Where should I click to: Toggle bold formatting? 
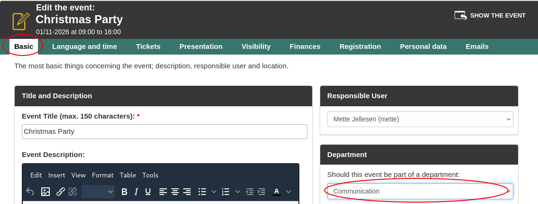(x=124, y=192)
